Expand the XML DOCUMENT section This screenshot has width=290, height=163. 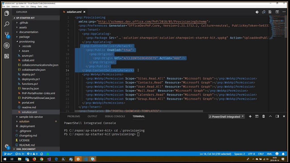coord(26,149)
